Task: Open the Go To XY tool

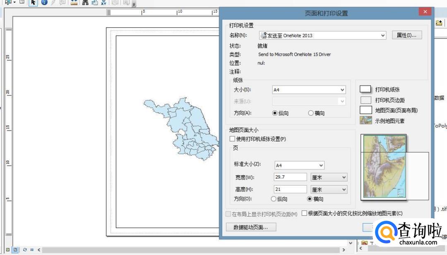Action: pyautogui.click(x=103, y=2)
